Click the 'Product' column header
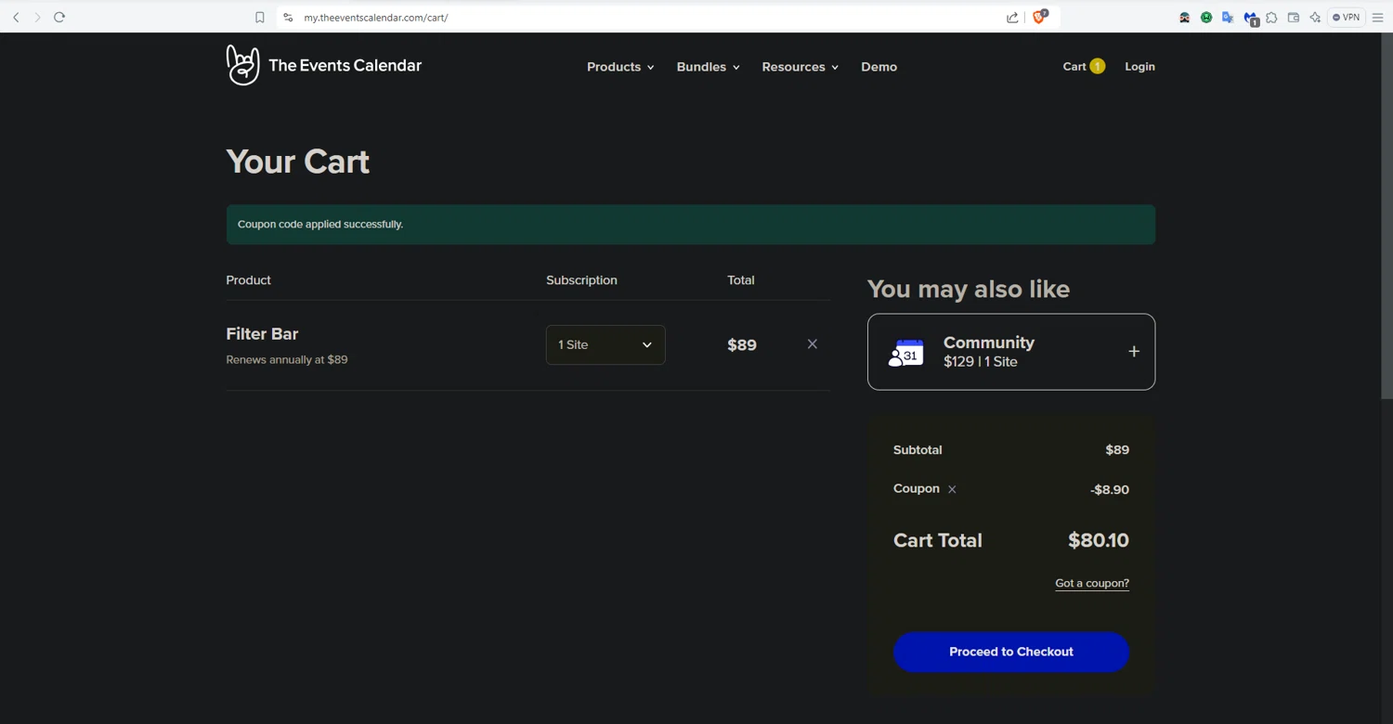The height and width of the screenshot is (724, 1393). coord(249,280)
